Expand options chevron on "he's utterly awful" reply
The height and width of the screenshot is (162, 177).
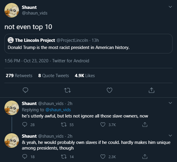[x=170, y=103]
